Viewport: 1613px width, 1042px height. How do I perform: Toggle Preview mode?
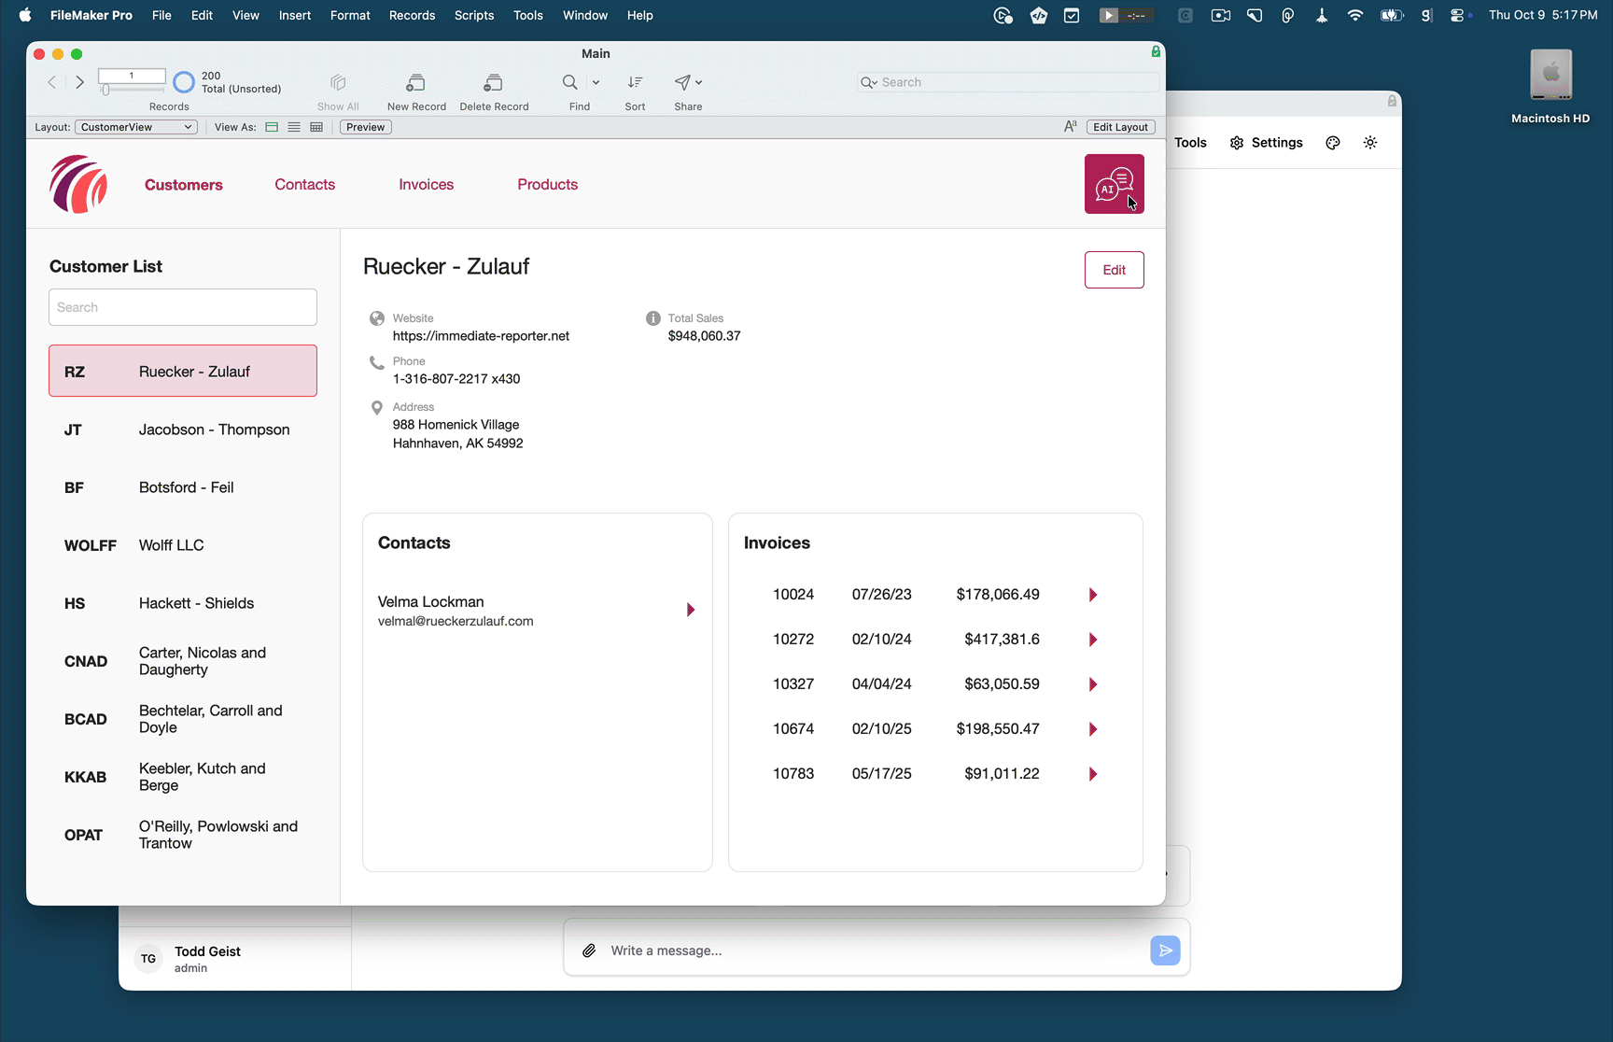pyautogui.click(x=365, y=127)
